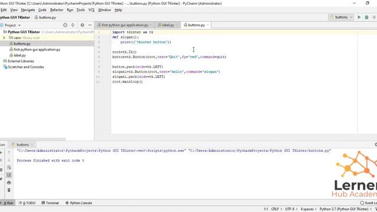Click the 'root.mainloop()' code line
The width and height of the screenshot is (377, 212).
point(127,82)
